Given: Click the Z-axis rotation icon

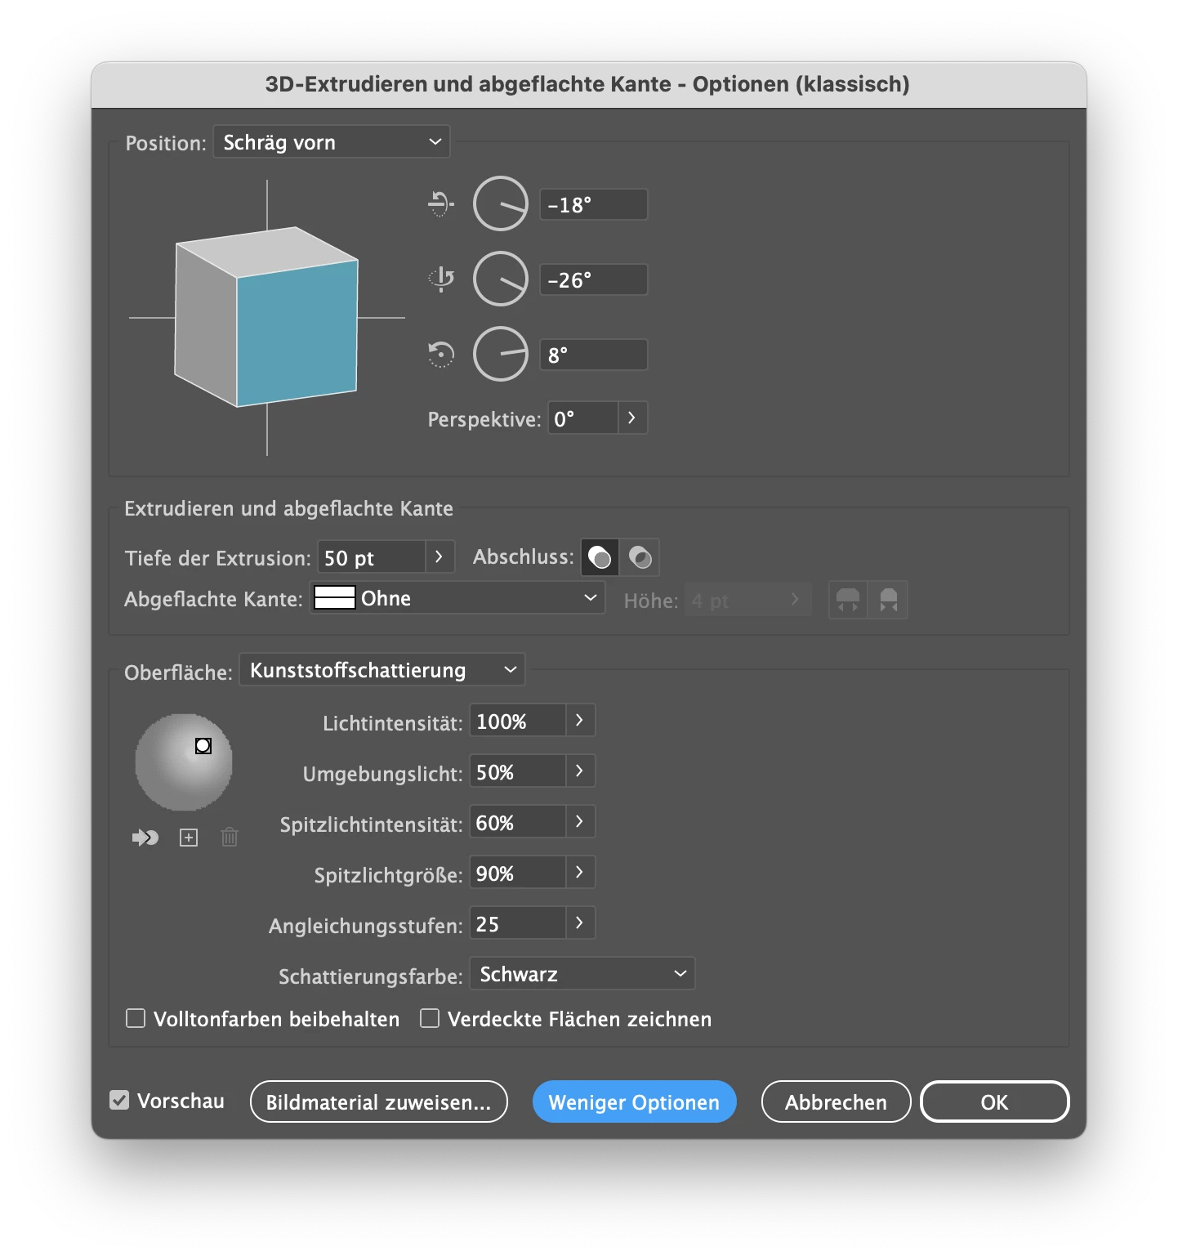Looking at the screenshot, I should point(441,355).
